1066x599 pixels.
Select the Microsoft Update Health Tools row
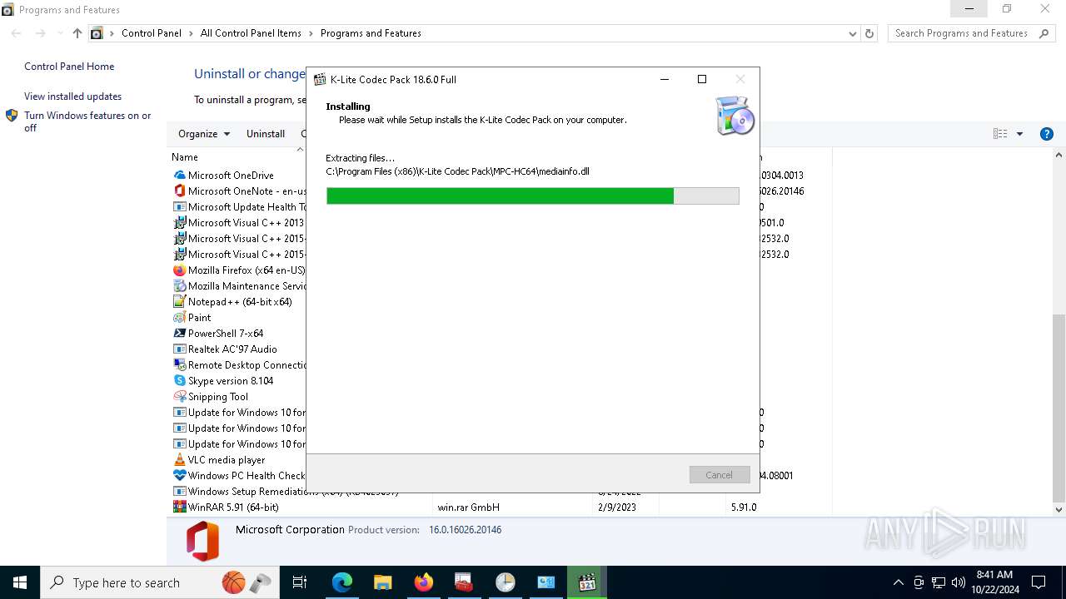(x=239, y=206)
